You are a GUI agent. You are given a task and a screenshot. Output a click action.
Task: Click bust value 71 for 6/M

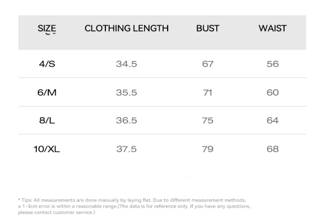[x=207, y=92]
